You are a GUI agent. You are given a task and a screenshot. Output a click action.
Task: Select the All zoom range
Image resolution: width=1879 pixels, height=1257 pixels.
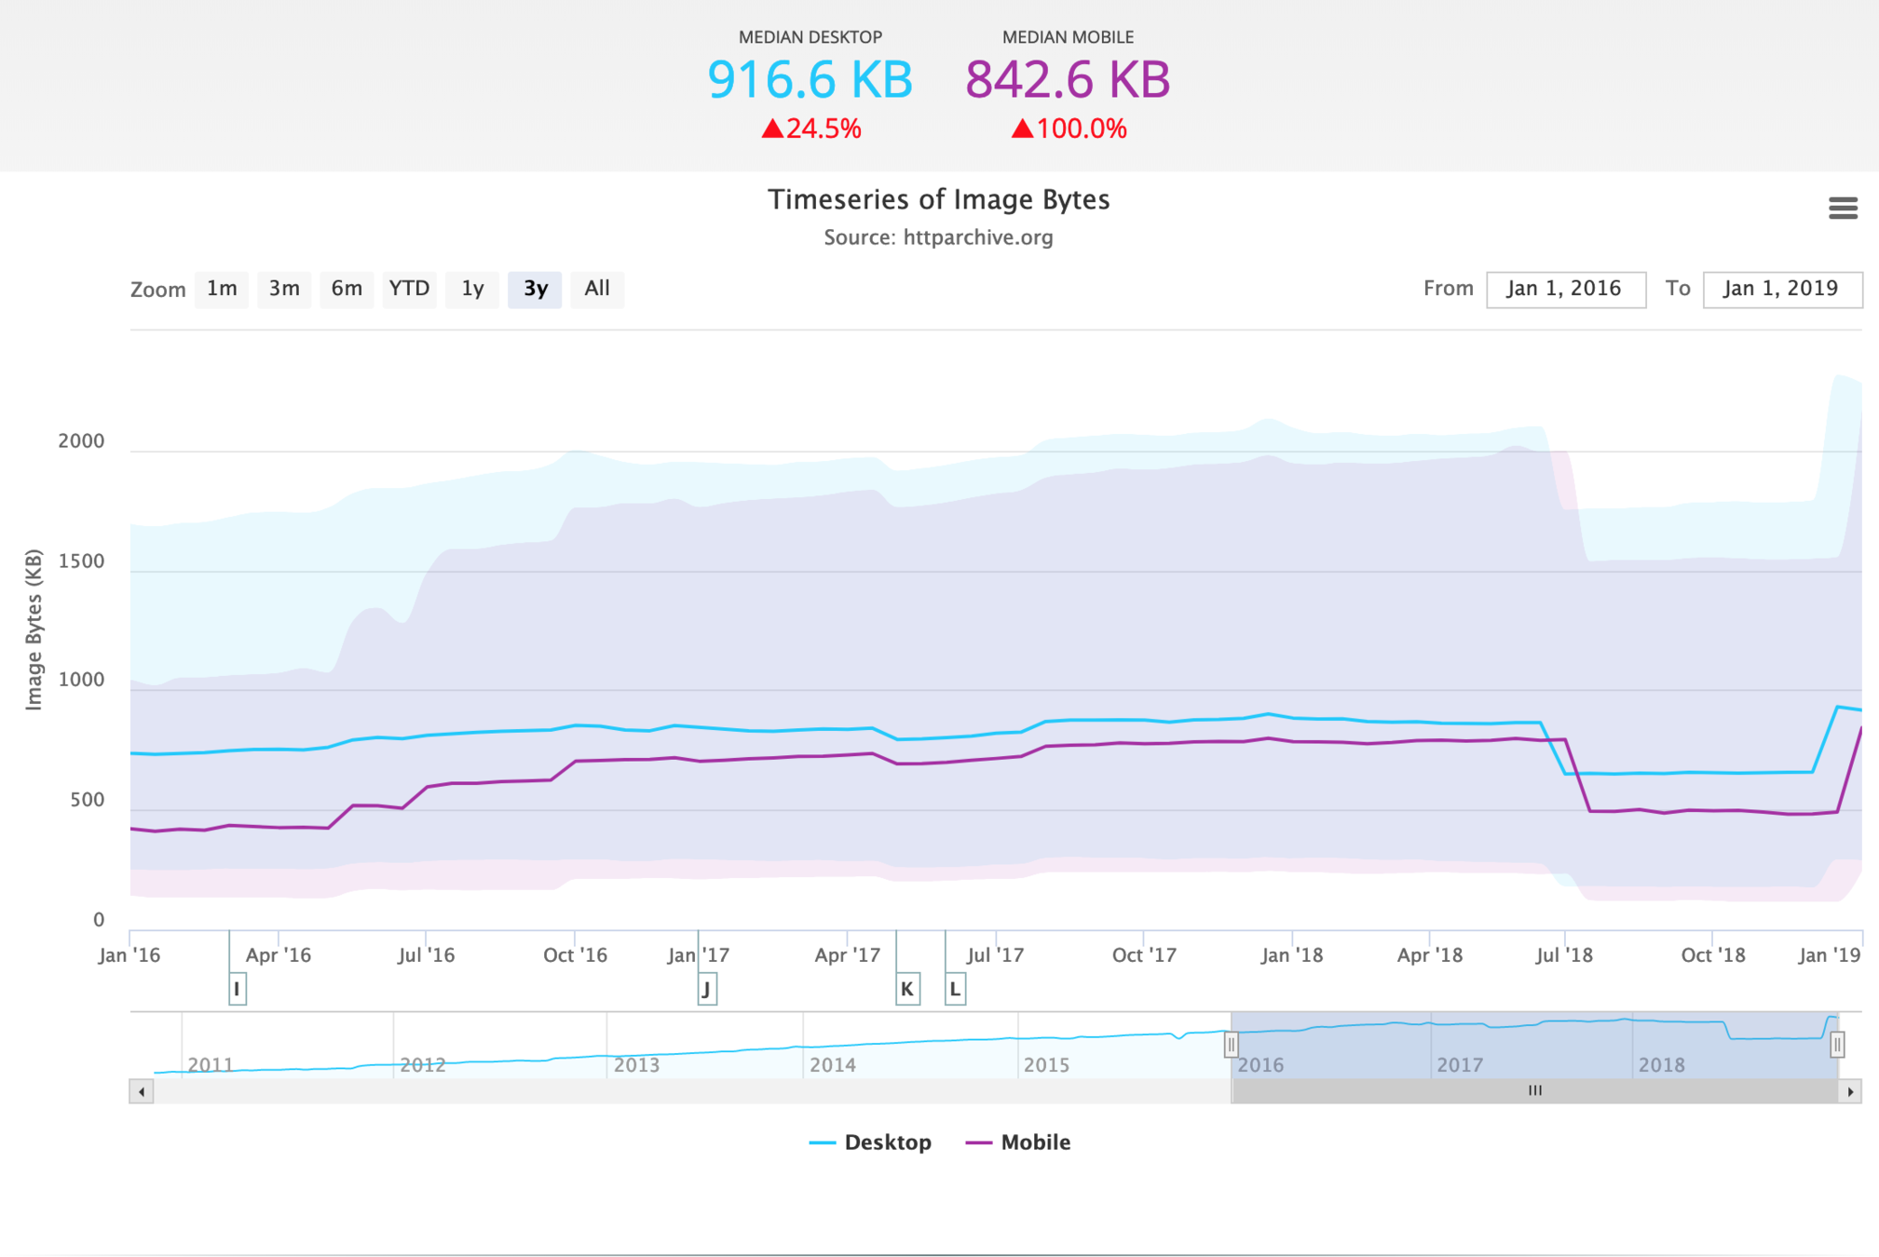pos(597,289)
